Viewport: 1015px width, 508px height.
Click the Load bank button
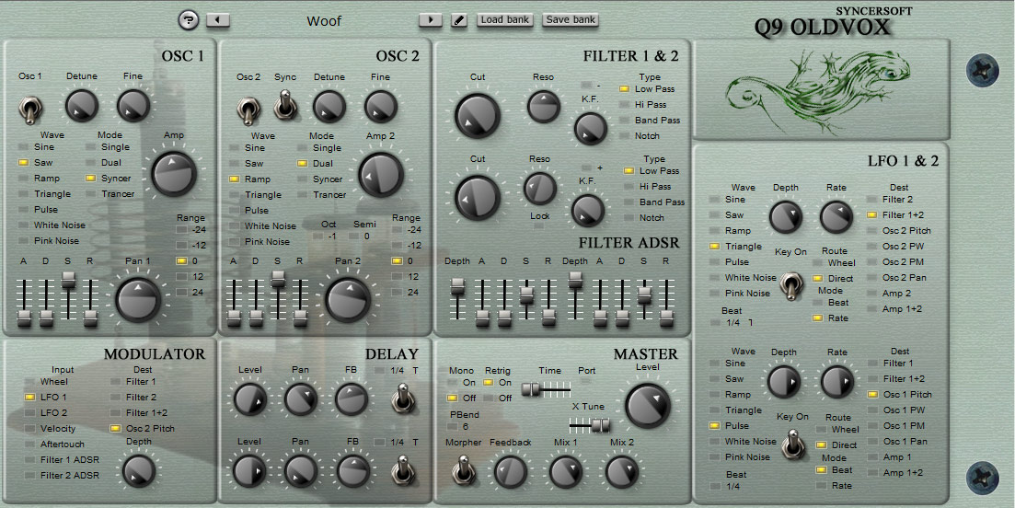coord(505,19)
